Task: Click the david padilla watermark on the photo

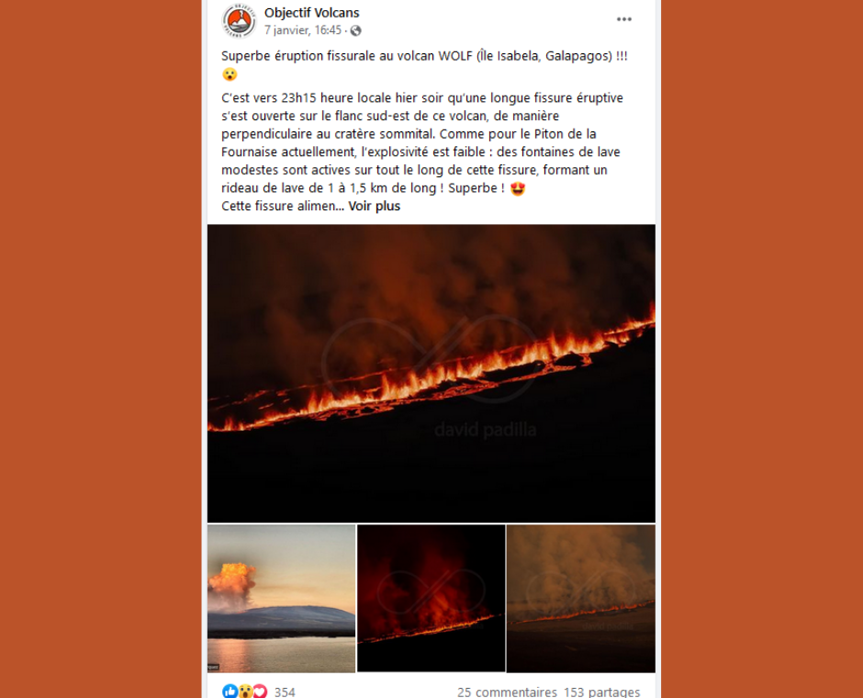Action: (485, 430)
